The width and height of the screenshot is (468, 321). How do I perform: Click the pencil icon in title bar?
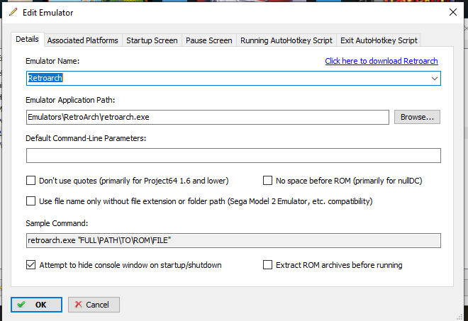point(13,12)
